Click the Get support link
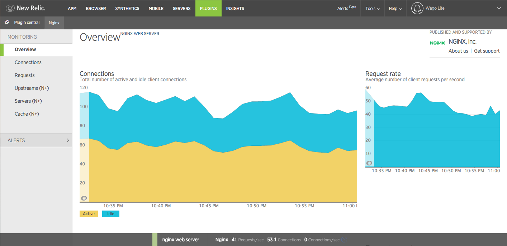The image size is (507, 246). [x=487, y=51]
